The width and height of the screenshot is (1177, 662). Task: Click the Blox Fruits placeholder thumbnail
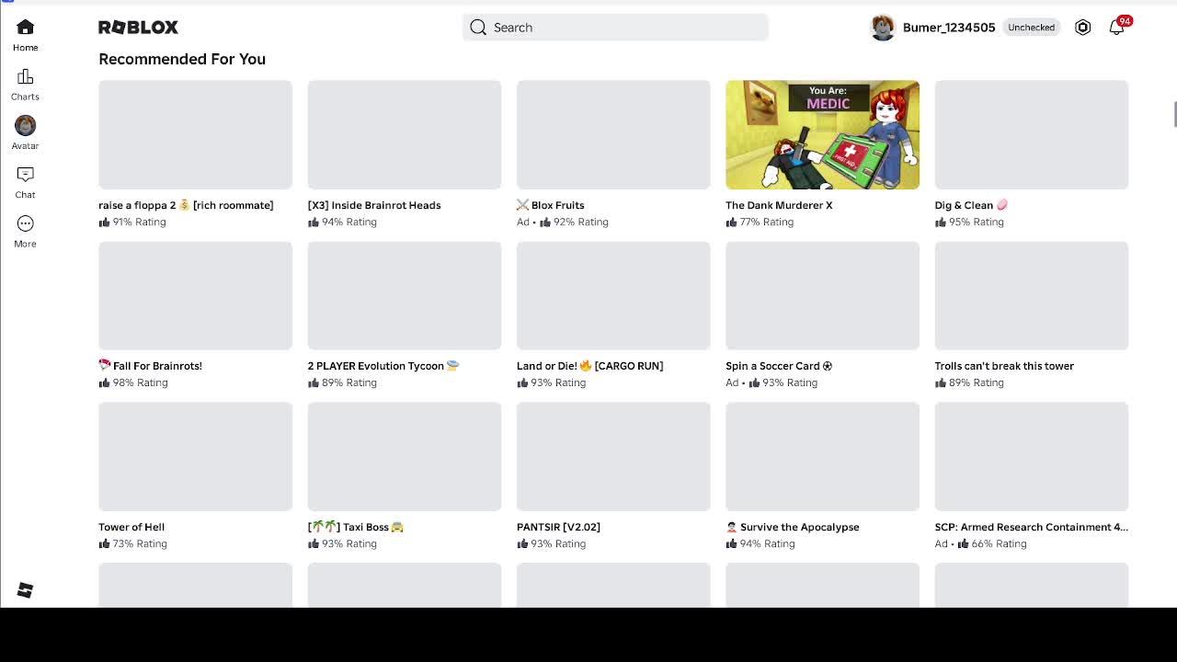coord(613,134)
